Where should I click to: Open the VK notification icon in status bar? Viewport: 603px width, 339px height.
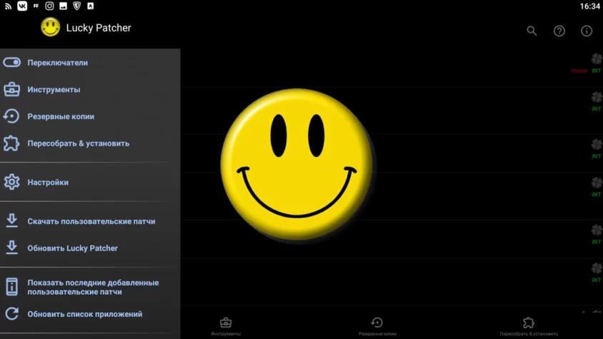(22, 6)
